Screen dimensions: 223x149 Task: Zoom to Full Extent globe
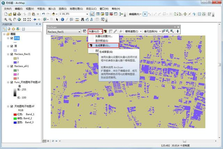click(19, 19)
